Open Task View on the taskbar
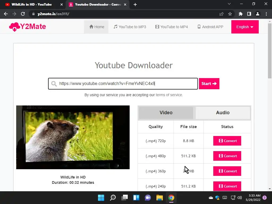Viewport: 272px width, 204px height. [x=125, y=198]
